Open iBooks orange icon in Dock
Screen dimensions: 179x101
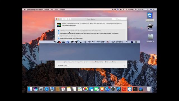point(102,89)
